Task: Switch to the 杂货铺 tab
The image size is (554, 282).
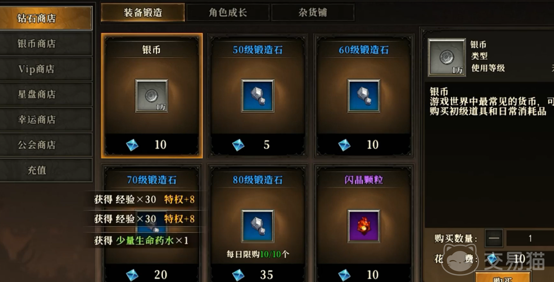Action: click(x=313, y=12)
